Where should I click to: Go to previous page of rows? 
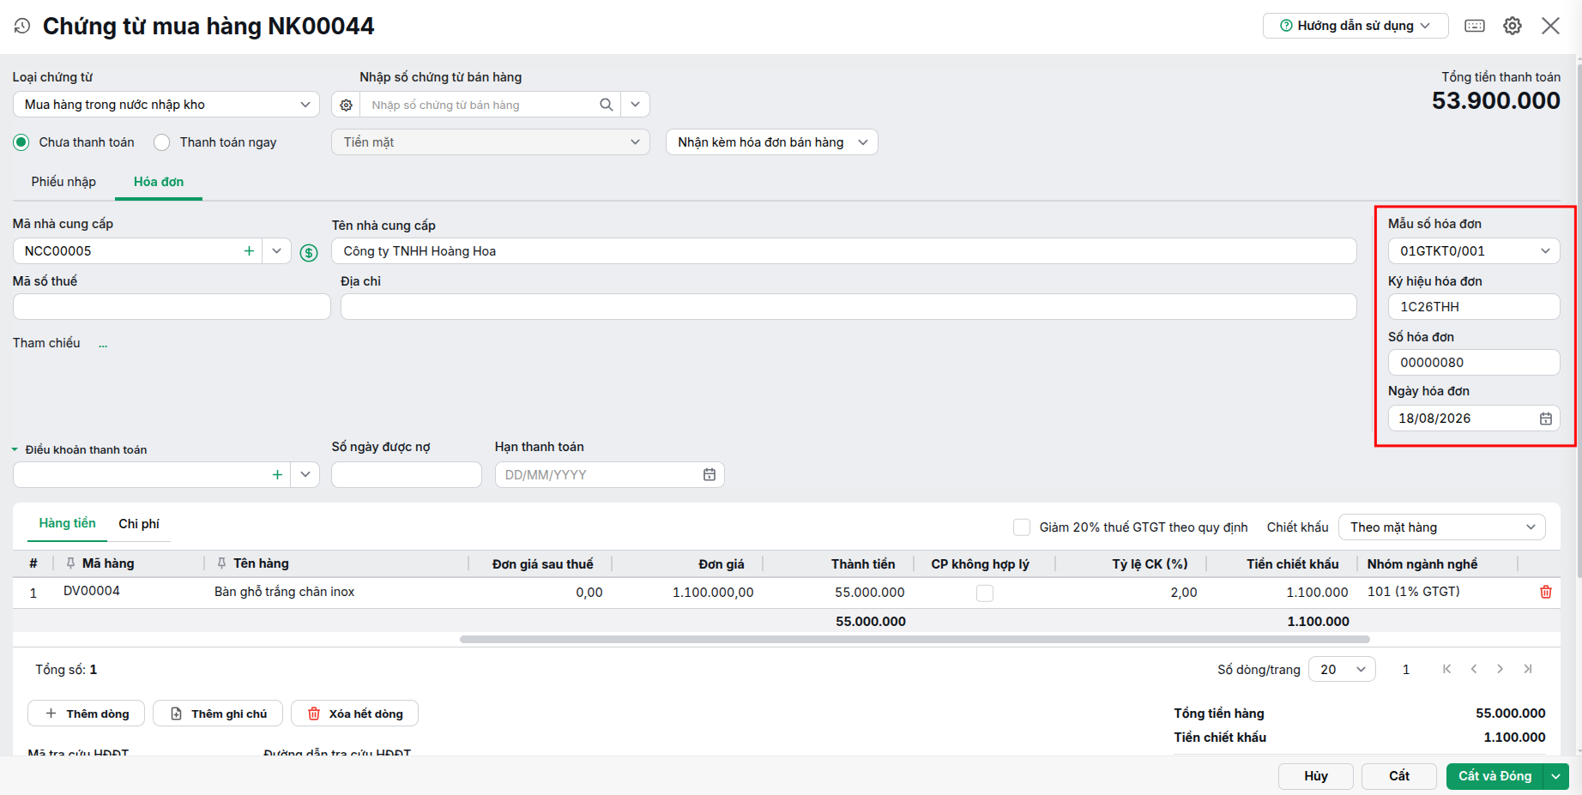[1474, 669]
